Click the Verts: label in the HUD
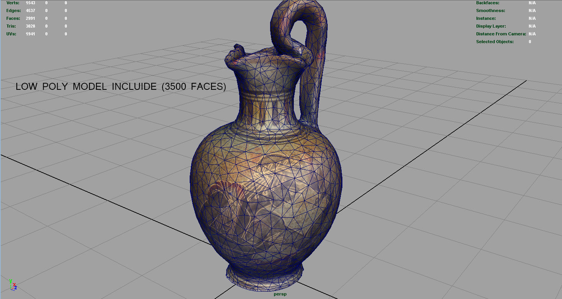 point(13,3)
